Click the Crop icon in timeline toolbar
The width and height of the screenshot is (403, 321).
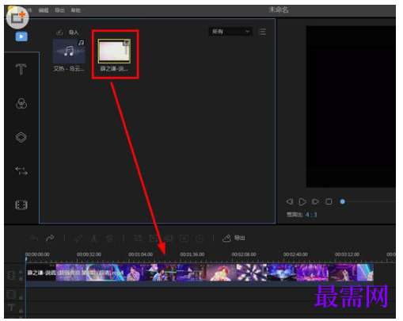pyautogui.click(x=138, y=239)
